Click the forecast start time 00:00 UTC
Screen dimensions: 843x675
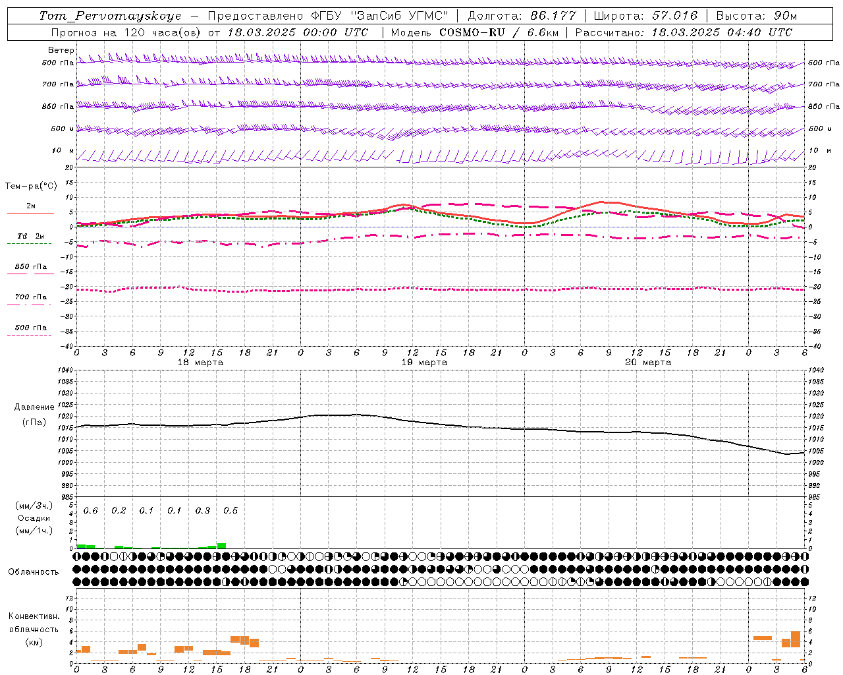(336, 32)
